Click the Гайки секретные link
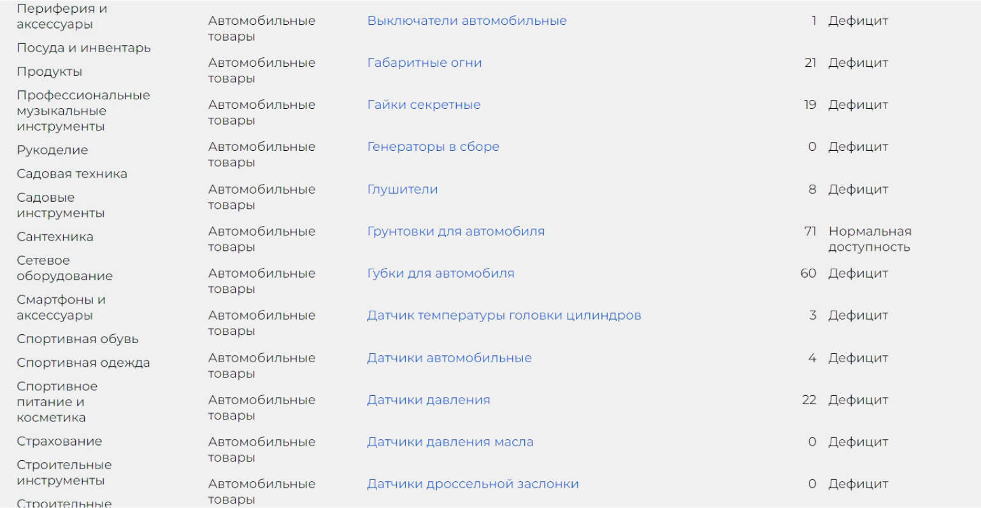 point(424,104)
